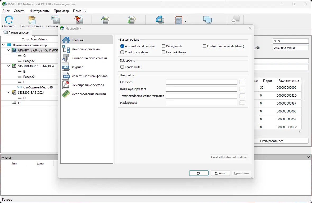This screenshot has width=312, height=203.
Task: Click the blue disk region toolbar icon
Action: click(x=160, y=20)
